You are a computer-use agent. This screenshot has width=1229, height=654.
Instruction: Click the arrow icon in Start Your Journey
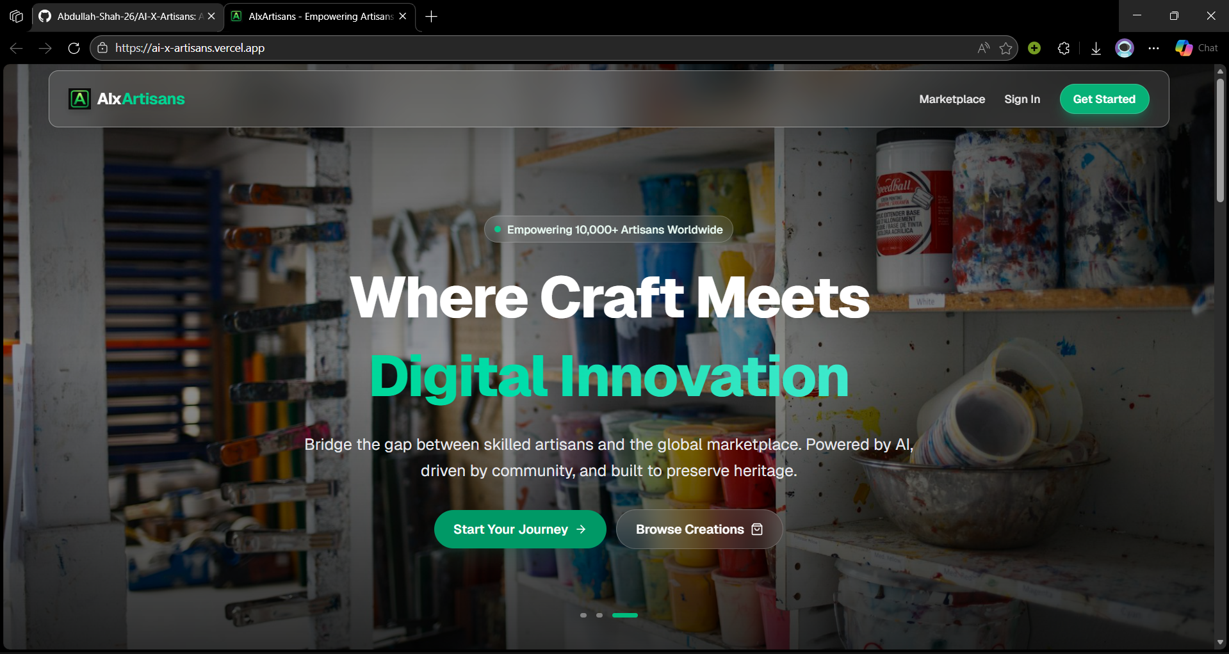pyautogui.click(x=581, y=529)
